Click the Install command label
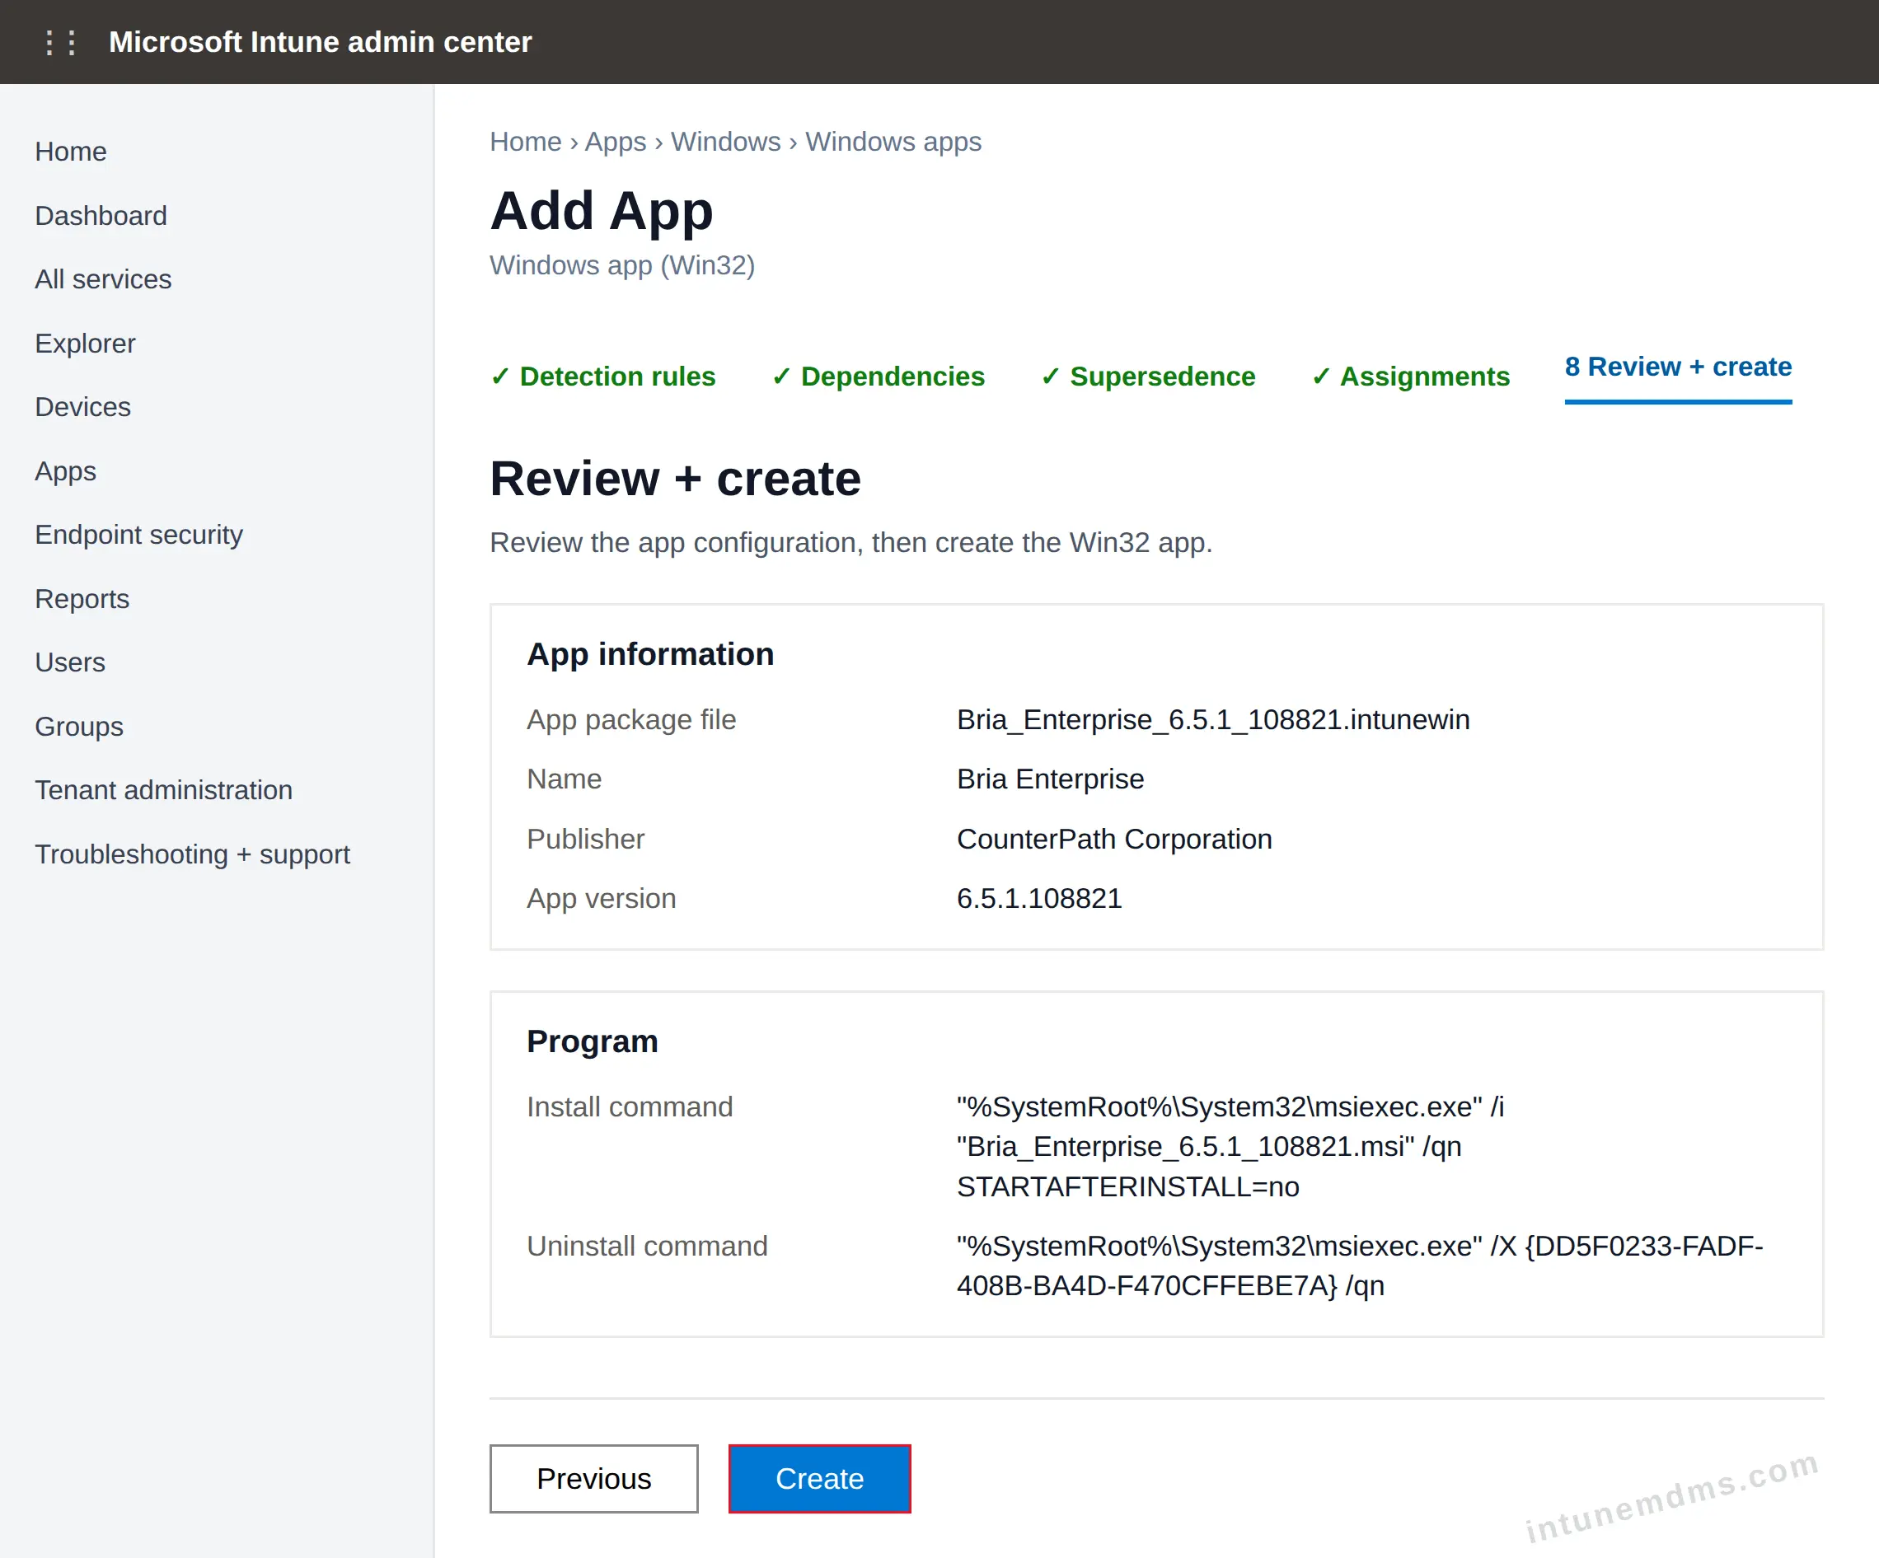Screen dimensions: 1879x1558 630,1107
